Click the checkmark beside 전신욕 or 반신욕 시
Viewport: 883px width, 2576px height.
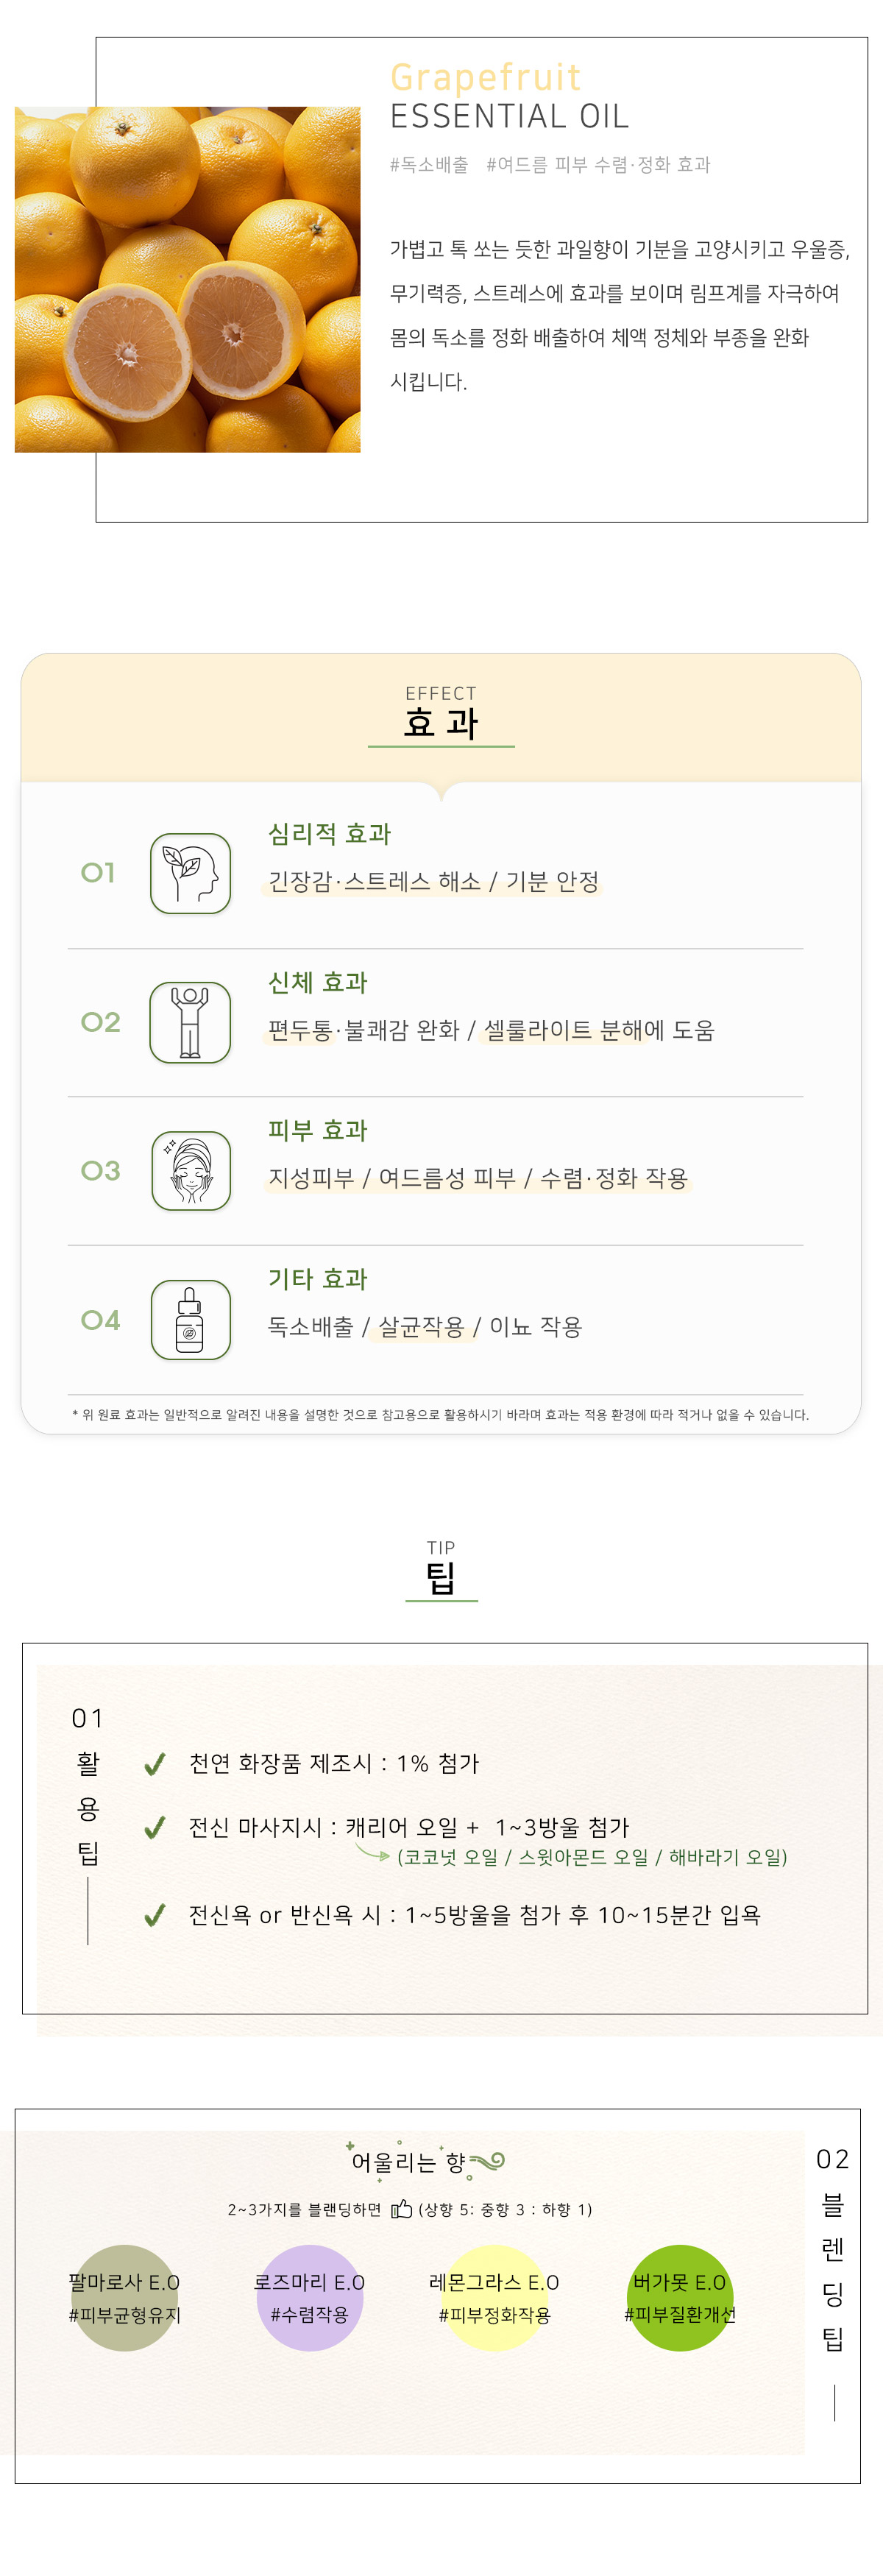click(154, 1915)
